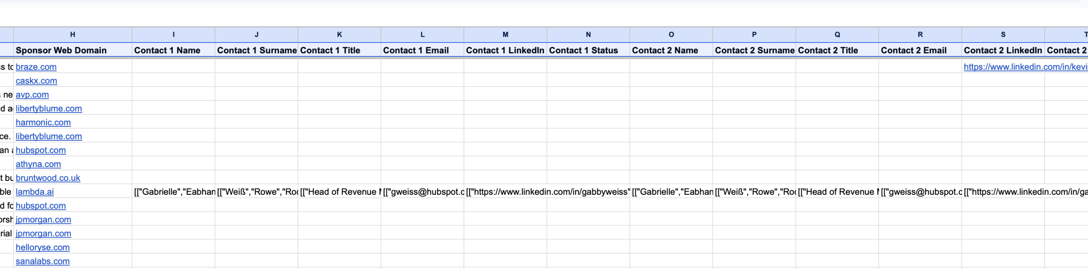1088x269 pixels.
Task: Select column N header
Action: coord(588,34)
